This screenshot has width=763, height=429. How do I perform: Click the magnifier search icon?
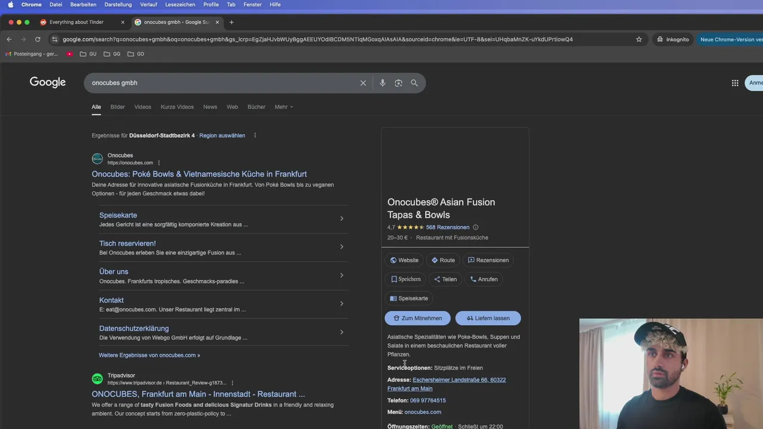tap(414, 83)
